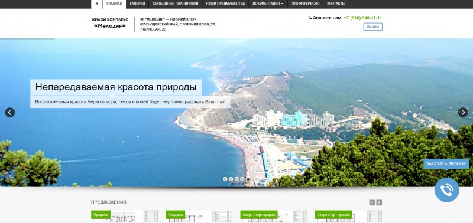Click previous arrow in ПРЕДЛОЖЕНИЯ carousel

pos(372,202)
